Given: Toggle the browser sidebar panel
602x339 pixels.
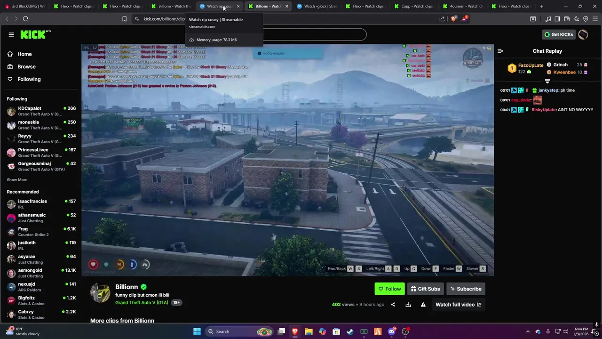Looking at the screenshot, I should (557, 19).
